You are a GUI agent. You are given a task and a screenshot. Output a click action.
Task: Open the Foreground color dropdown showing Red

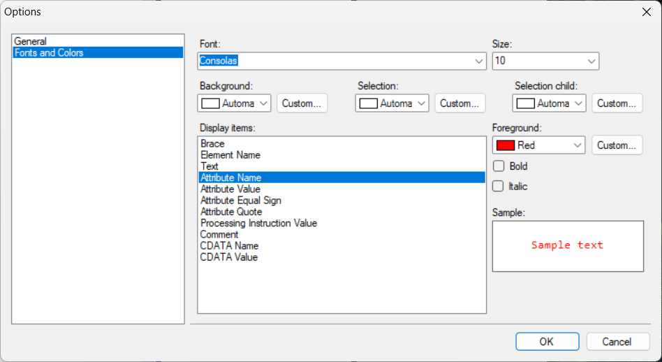click(538, 145)
